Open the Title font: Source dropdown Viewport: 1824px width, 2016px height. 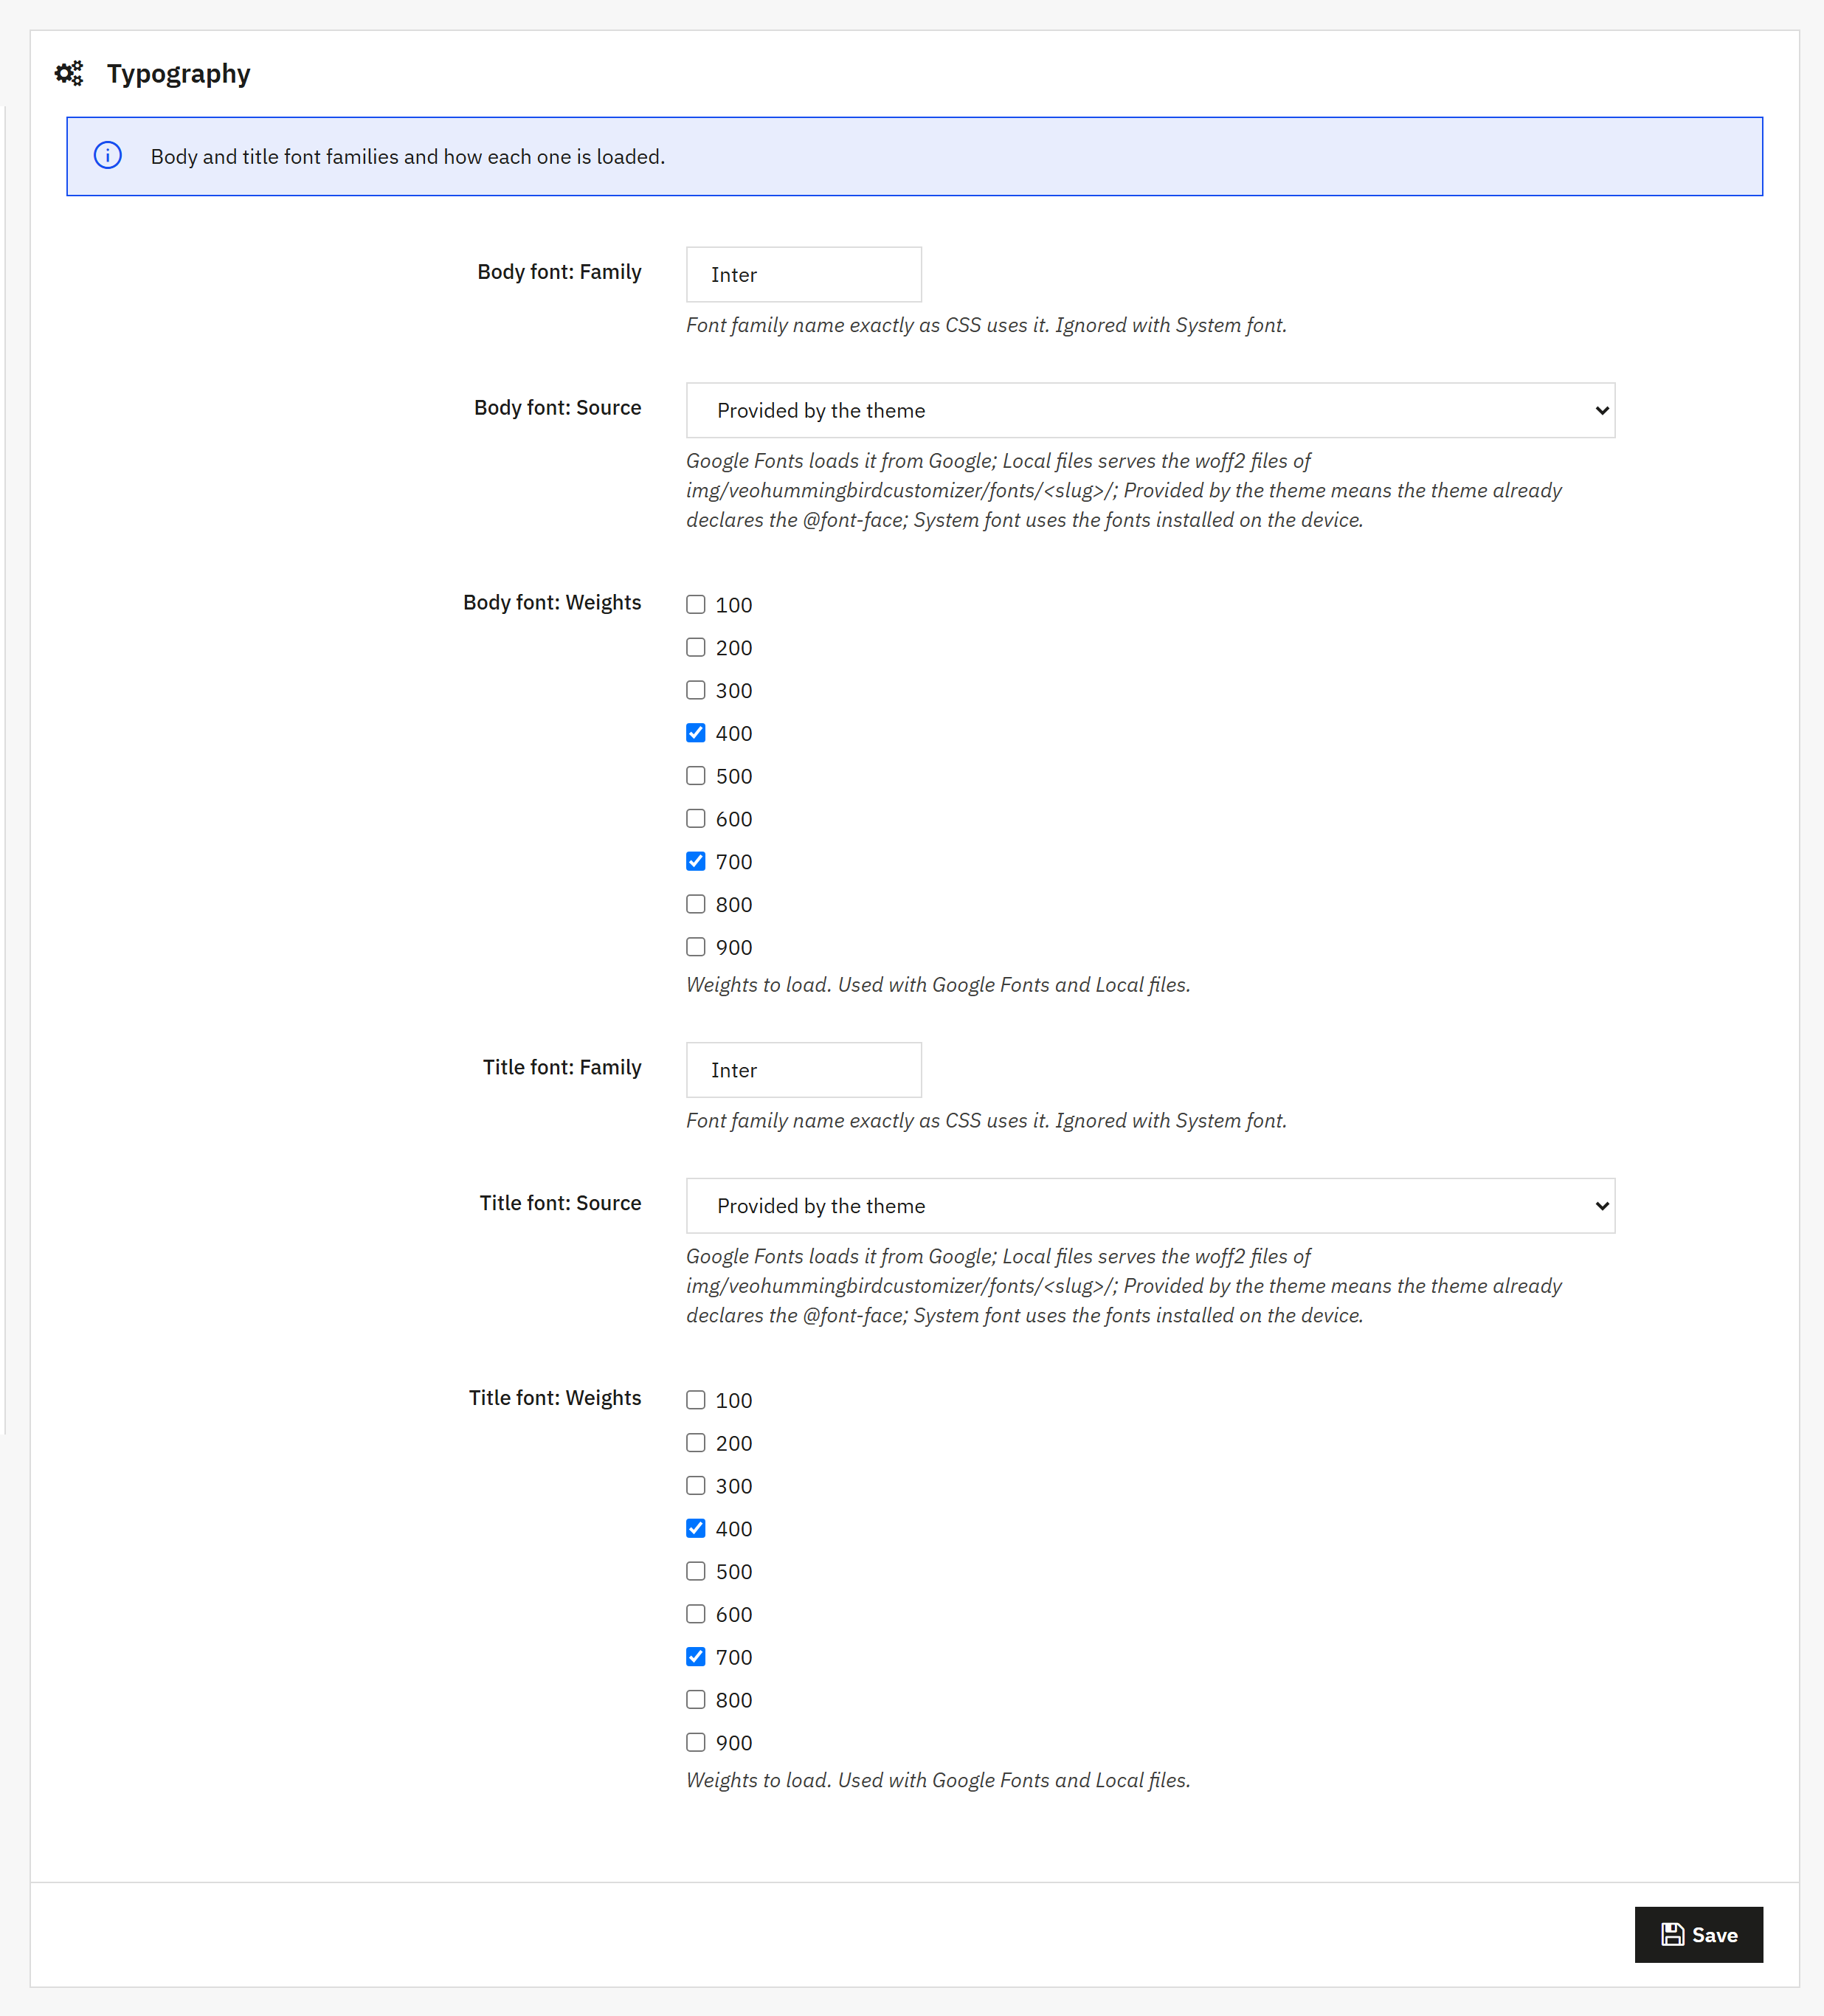1150,1206
